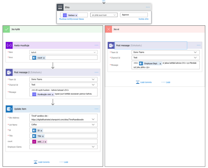
Task: Click the Teams icon on Post message 2
Action: coord(9,73)
